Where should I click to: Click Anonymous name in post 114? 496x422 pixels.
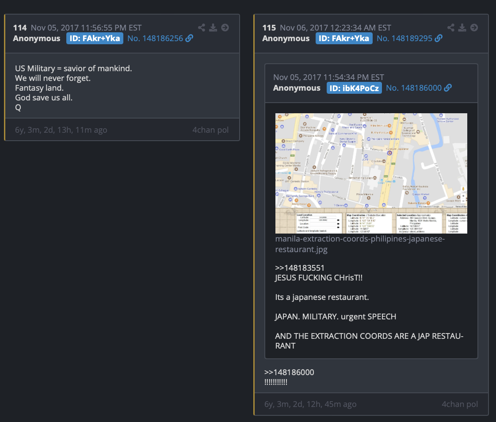click(37, 38)
